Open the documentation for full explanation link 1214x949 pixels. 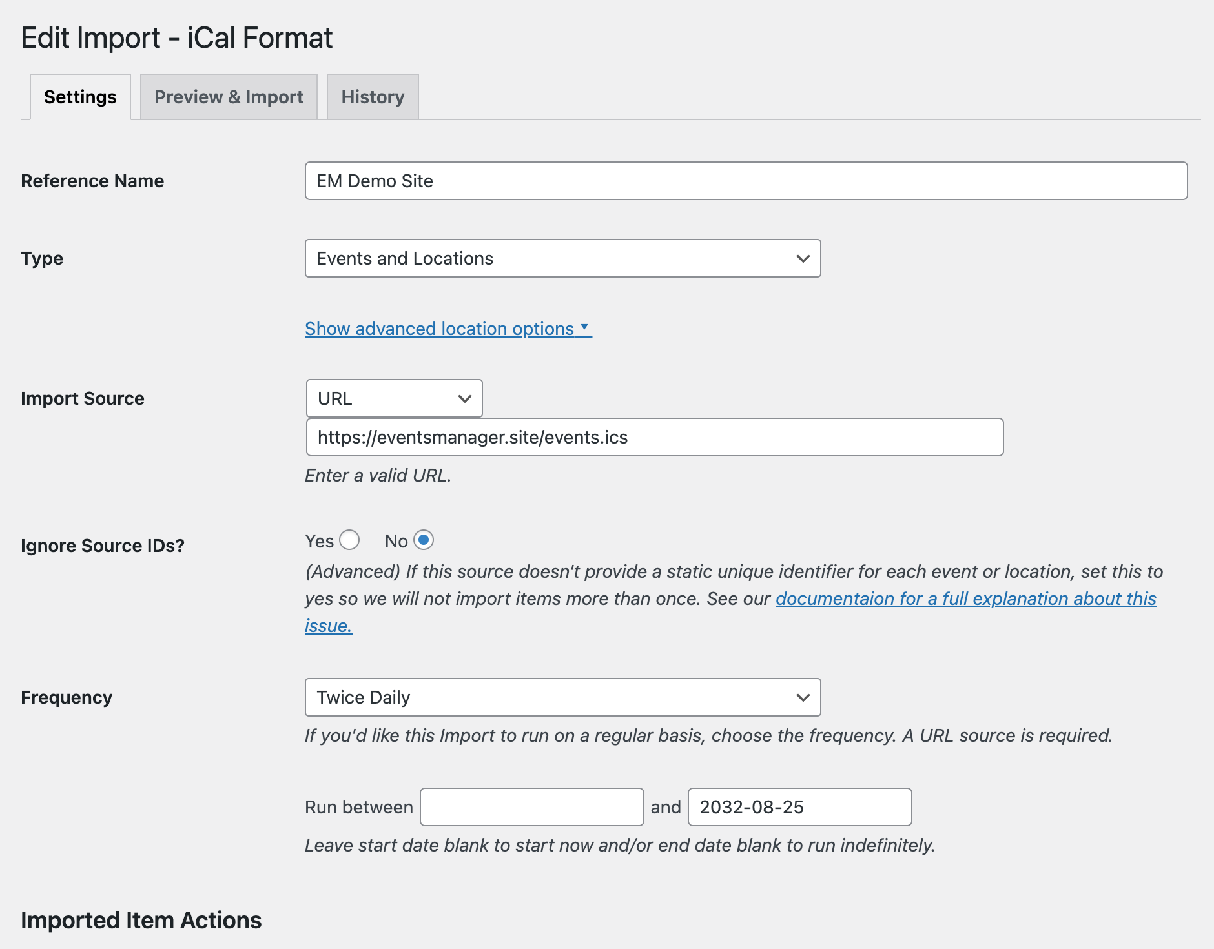pyautogui.click(x=965, y=598)
